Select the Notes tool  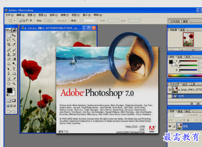tap(8, 79)
